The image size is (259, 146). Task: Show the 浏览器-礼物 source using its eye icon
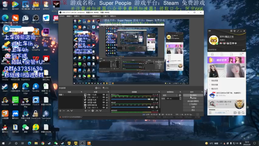pos(104,100)
